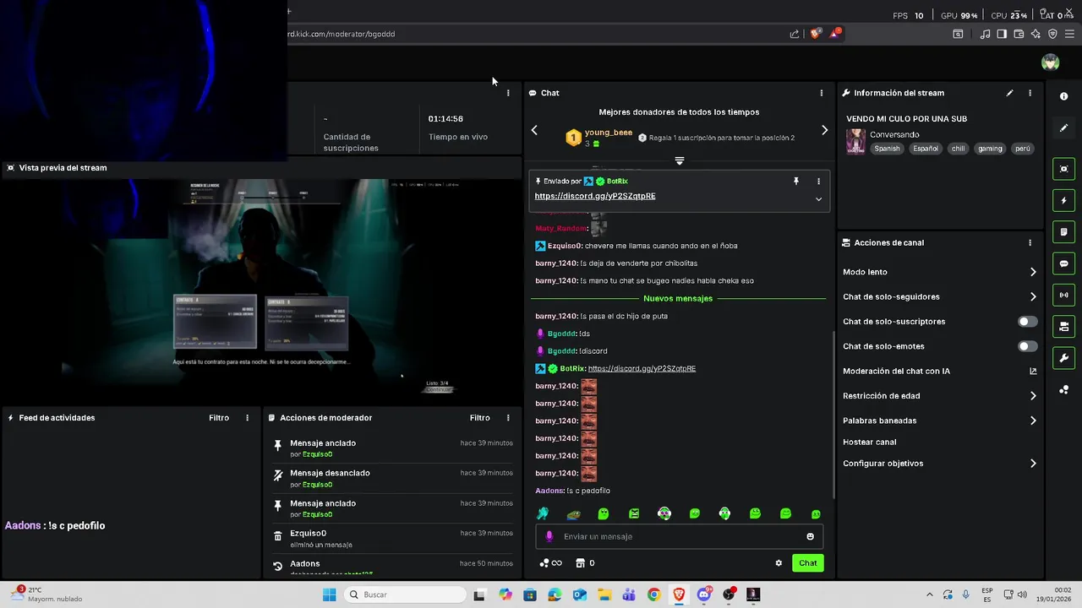Click the taskbar Buscar search box
The height and width of the screenshot is (608, 1082).
point(404,594)
